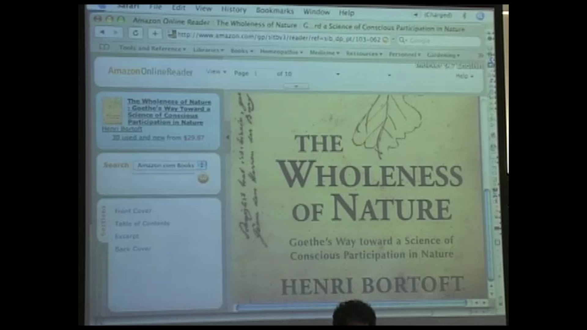
Task: Click the forward navigation arrow
Action: pyautogui.click(x=116, y=32)
